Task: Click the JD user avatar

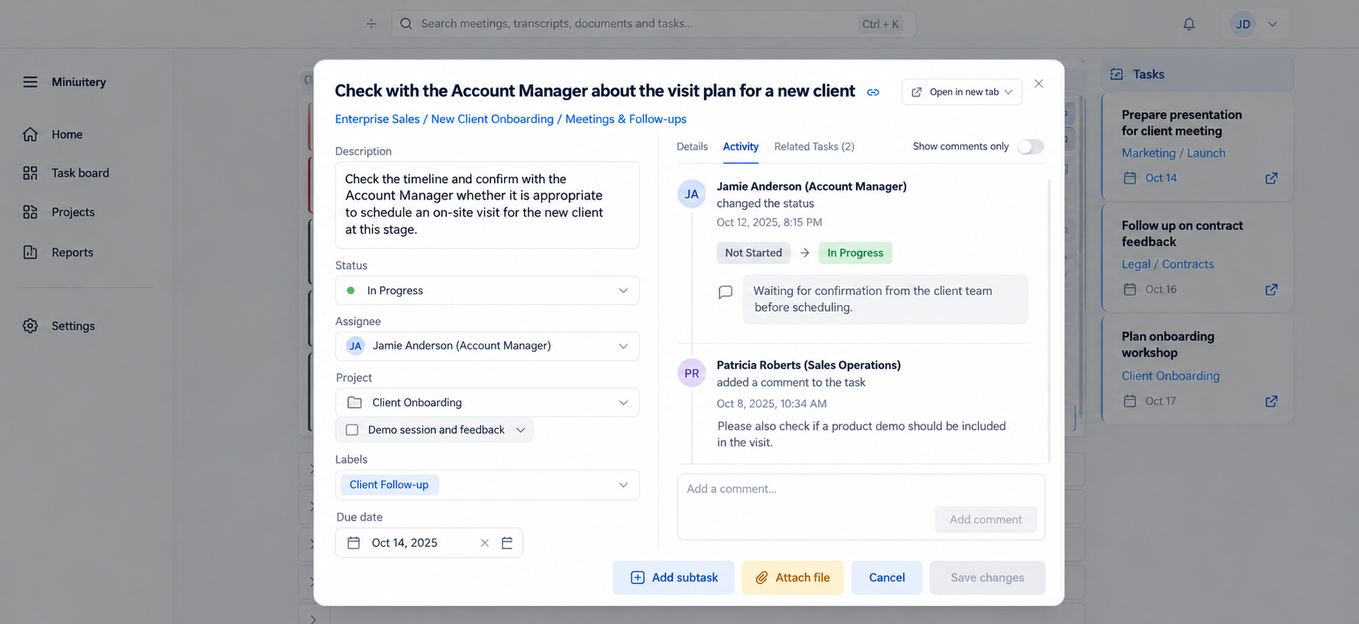Action: pyautogui.click(x=1243, y=24)
